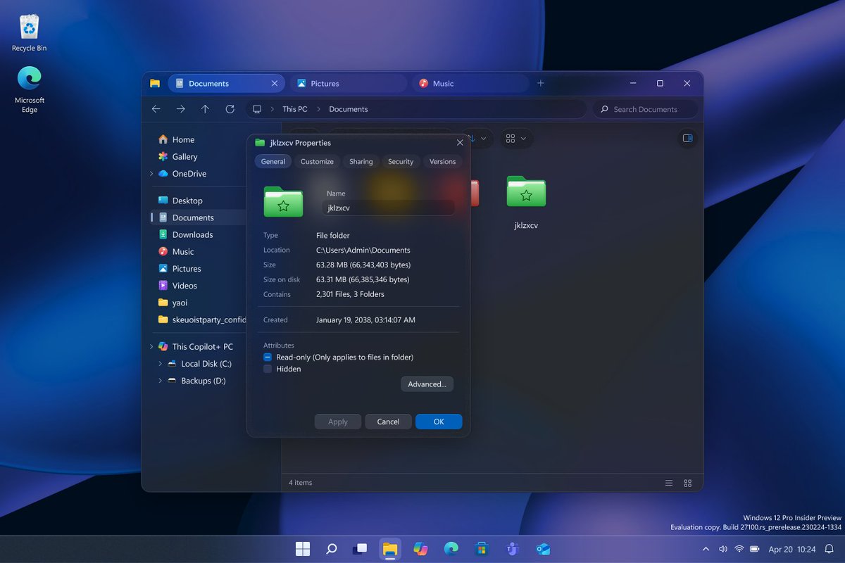Collapse the This Copilot+ PC node

[151, 347]
